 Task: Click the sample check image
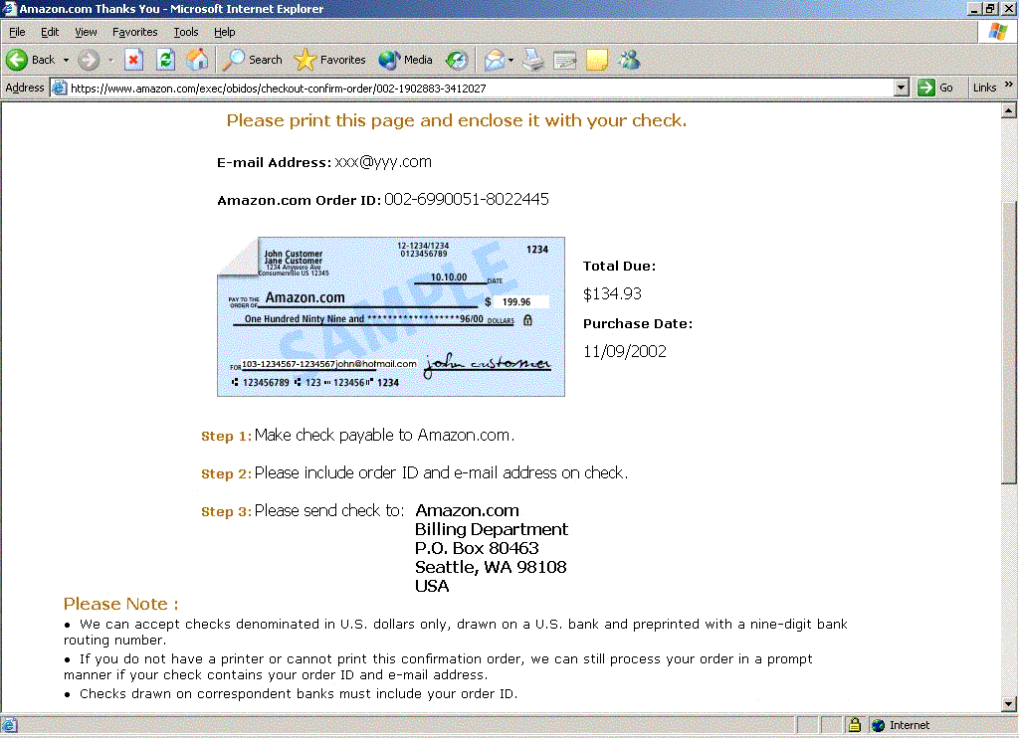coord(391,316)
